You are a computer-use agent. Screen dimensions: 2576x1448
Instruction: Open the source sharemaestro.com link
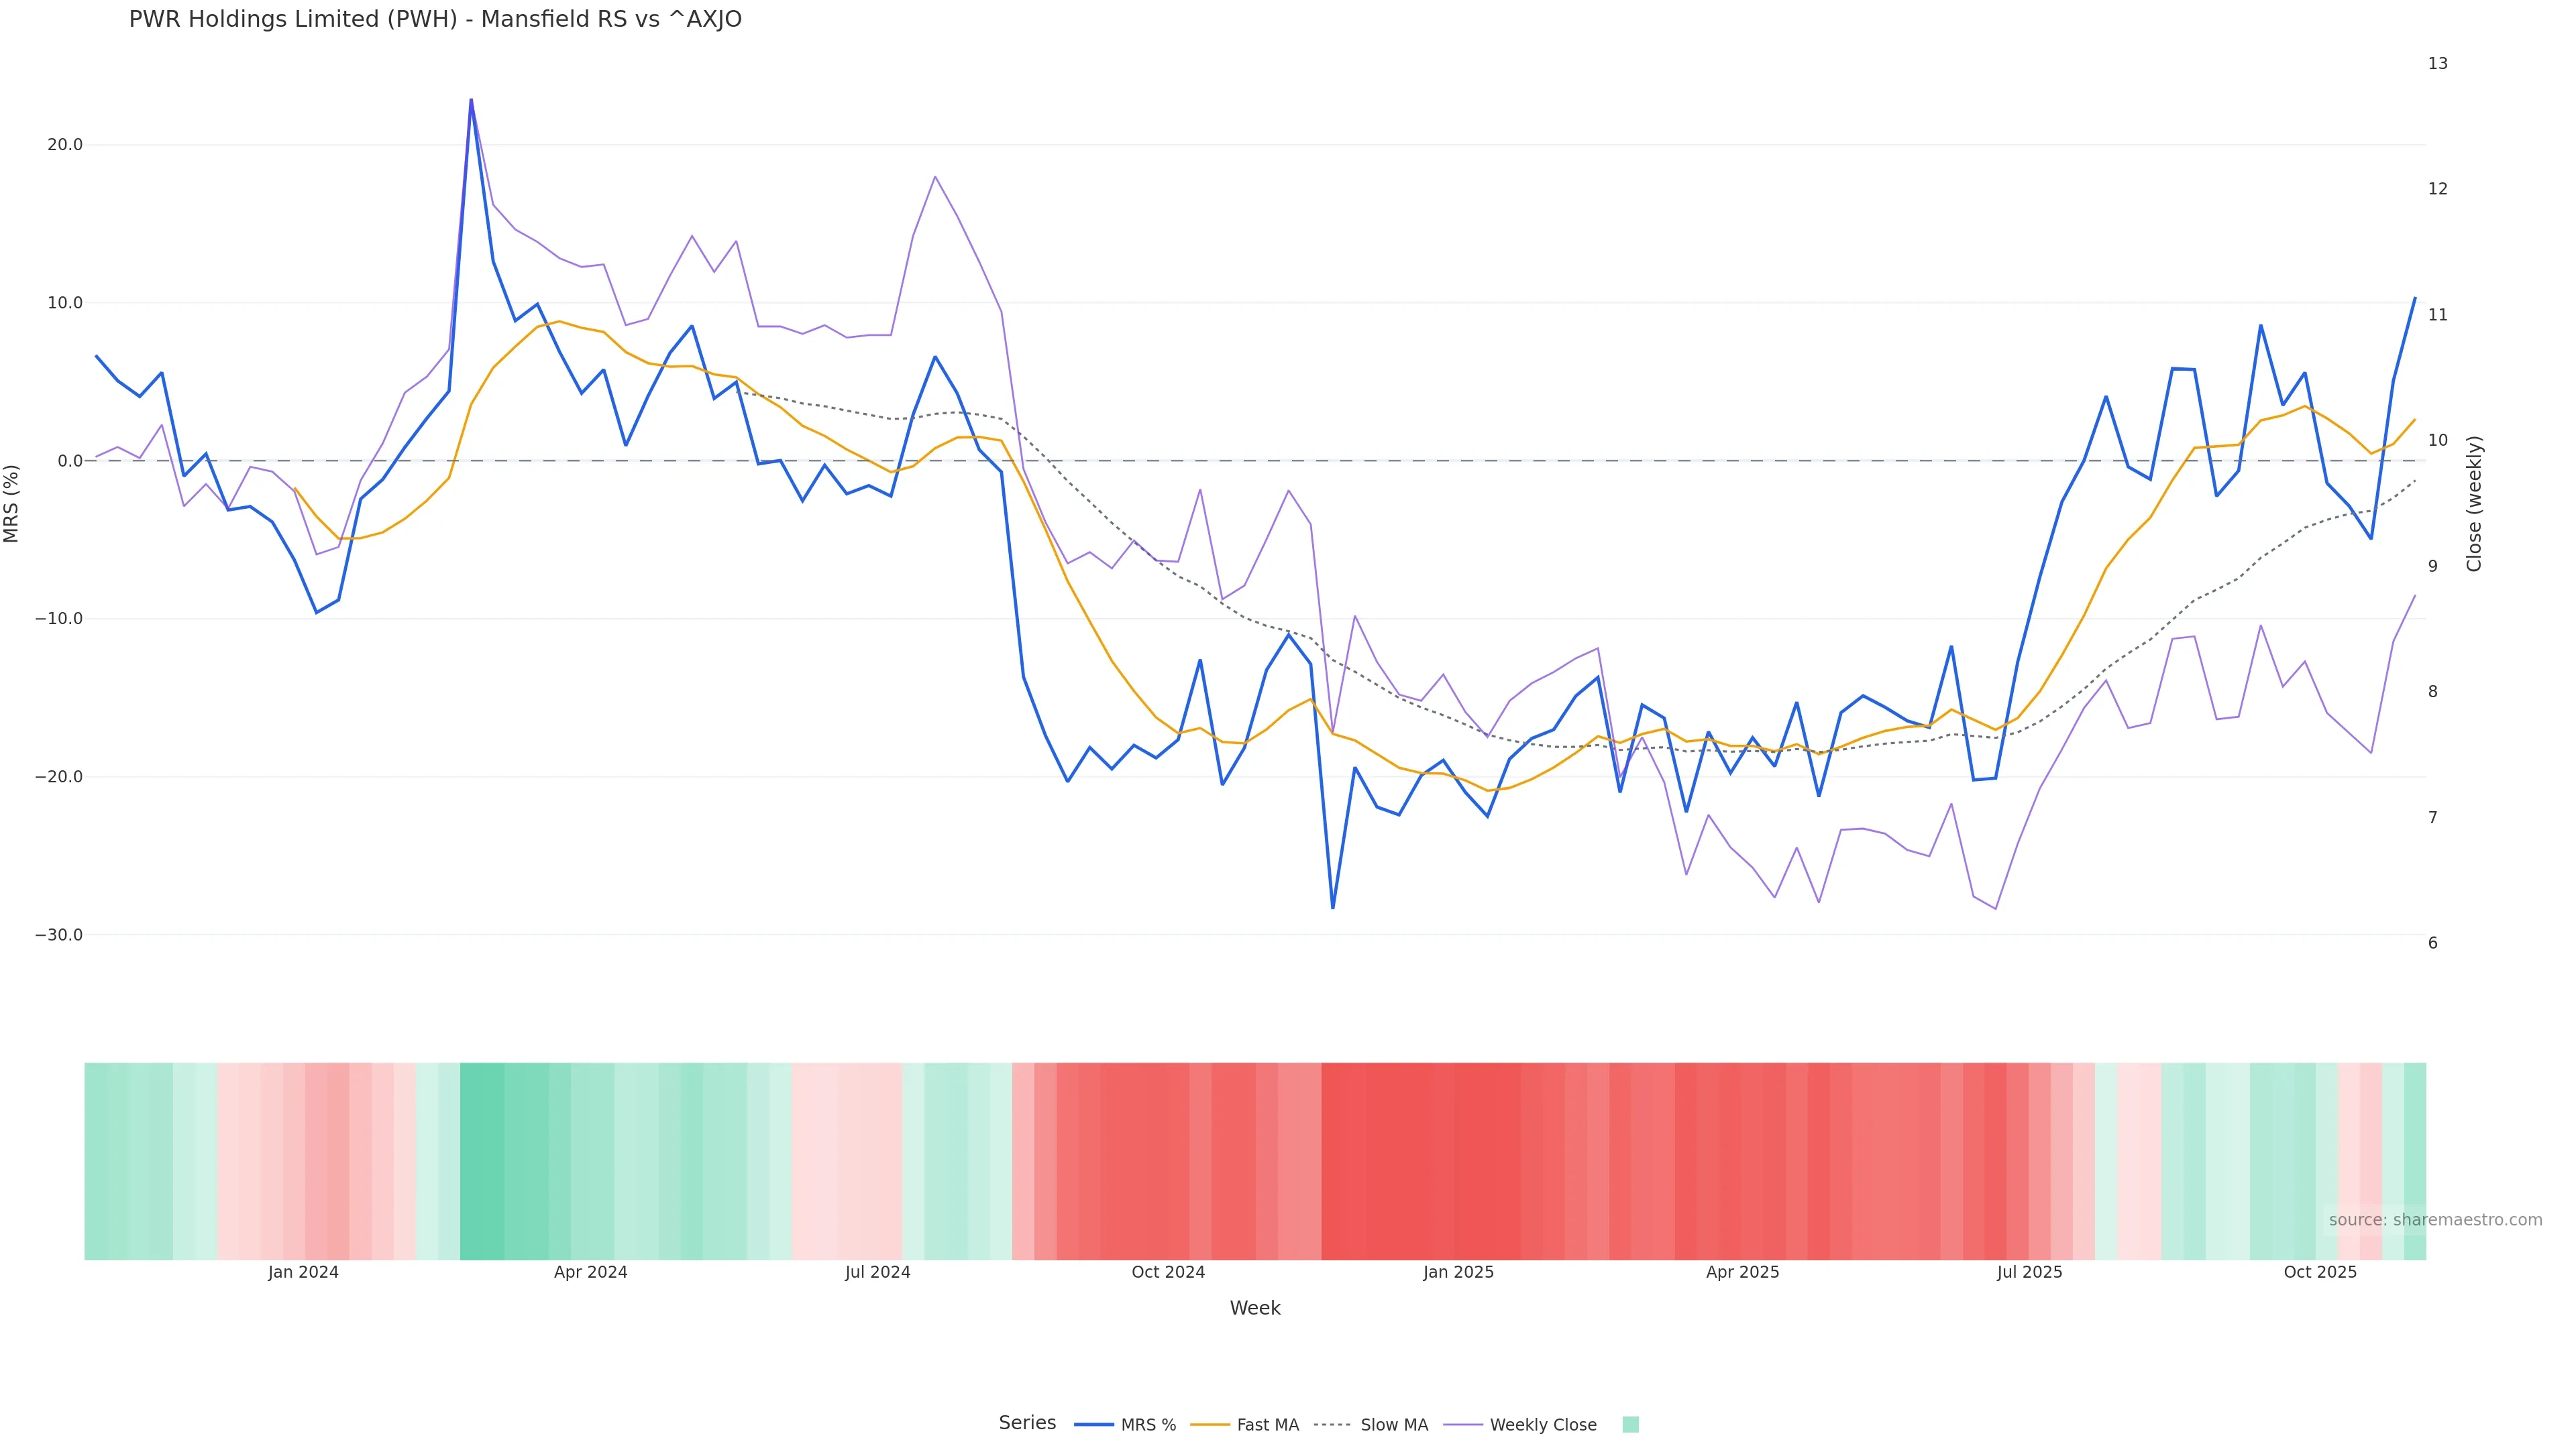2435,1220
